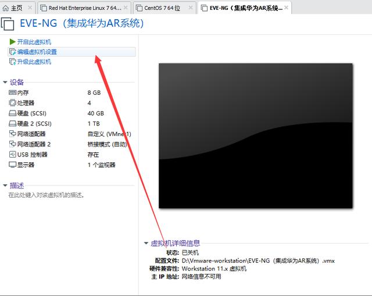Viewport: 372px width, 296px height.
Task: Select the memory (内存) device icon
Action: pyautogui.click(x=12, y=92)
